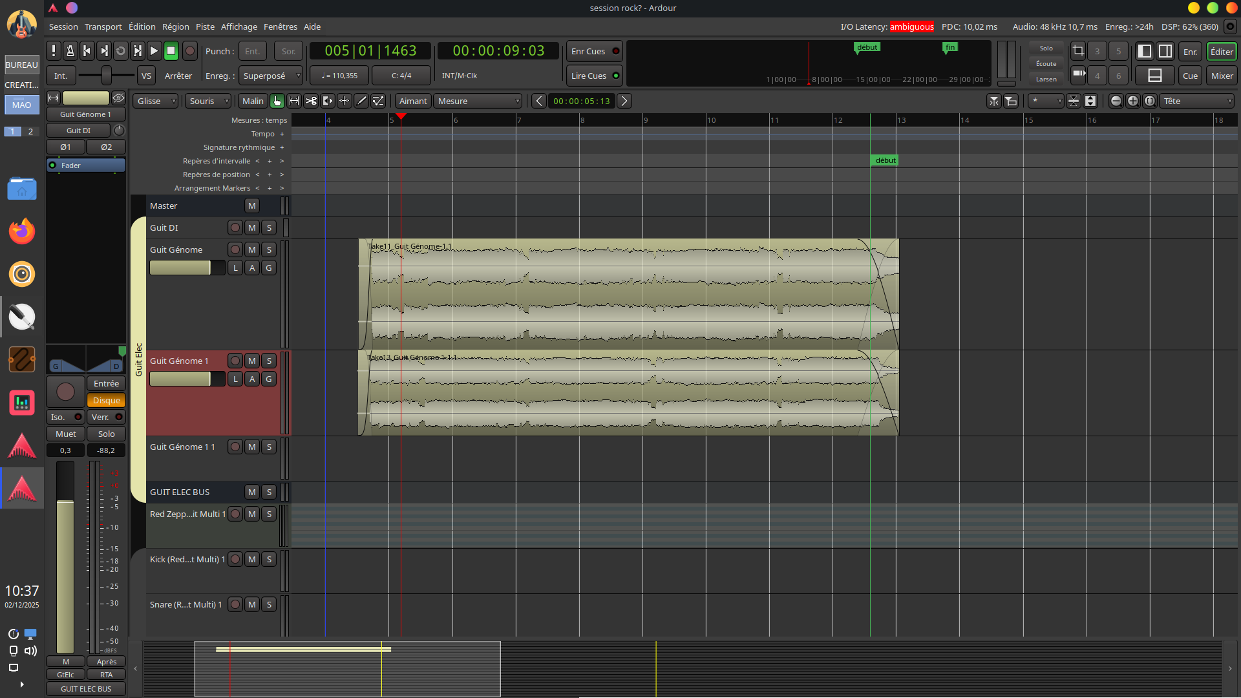The image size is (1241, 698).
Task: Open the Glisse edit mode dropdown
Action: pyautogui.click(x=156, y=101)
